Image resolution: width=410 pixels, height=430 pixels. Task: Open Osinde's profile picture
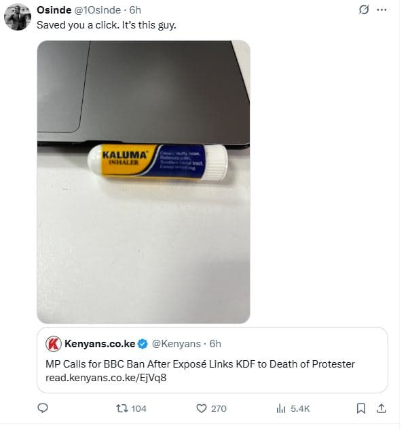pos(17,18)
